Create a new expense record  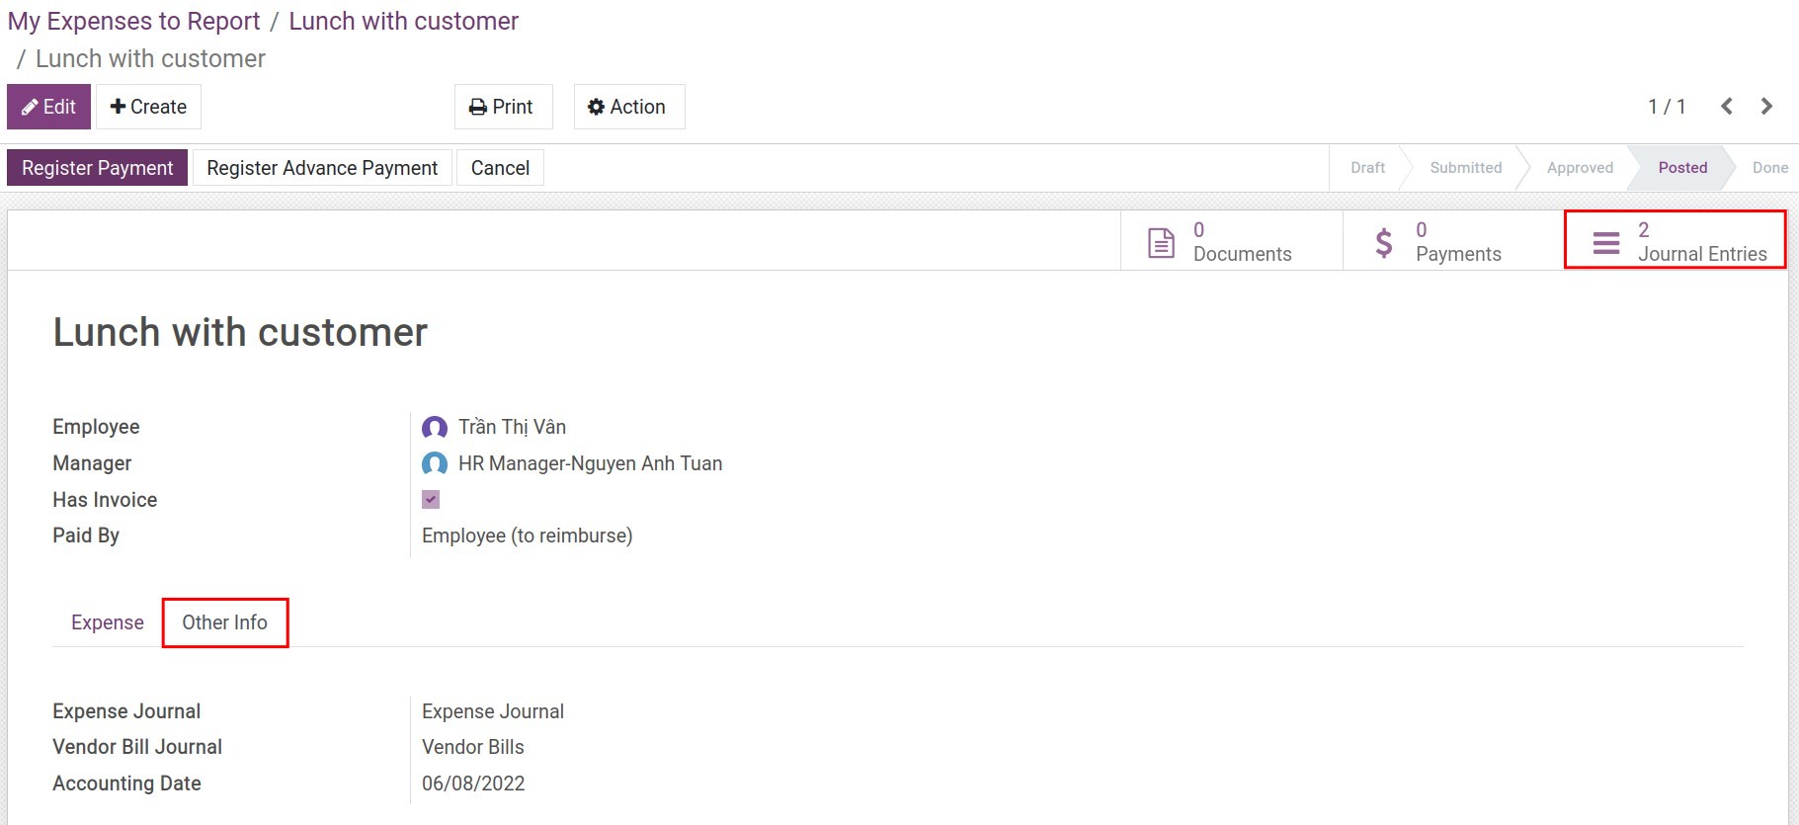148,107
